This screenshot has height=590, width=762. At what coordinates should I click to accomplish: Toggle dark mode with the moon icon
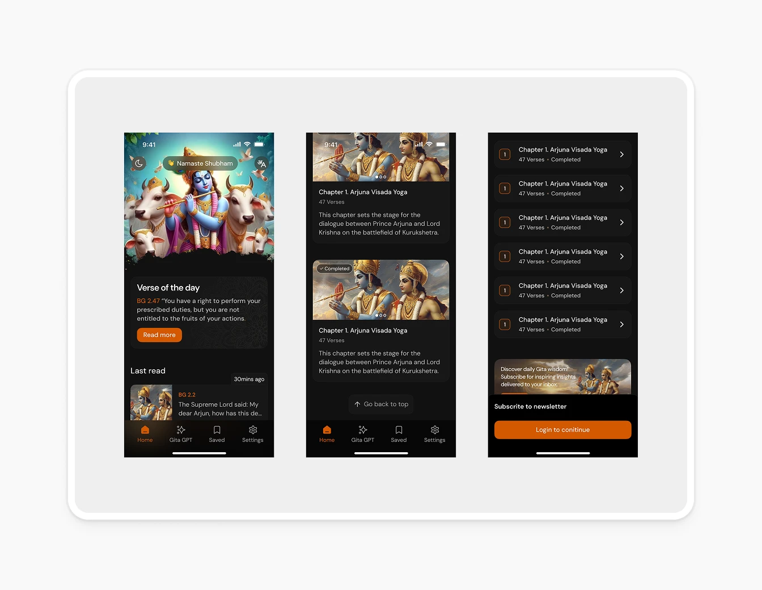click(139, 163)
